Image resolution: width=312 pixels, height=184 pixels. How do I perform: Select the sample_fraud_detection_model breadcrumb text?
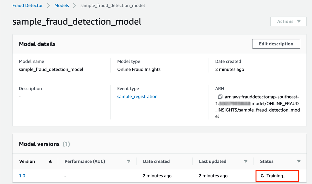click(x=113, y=5)
